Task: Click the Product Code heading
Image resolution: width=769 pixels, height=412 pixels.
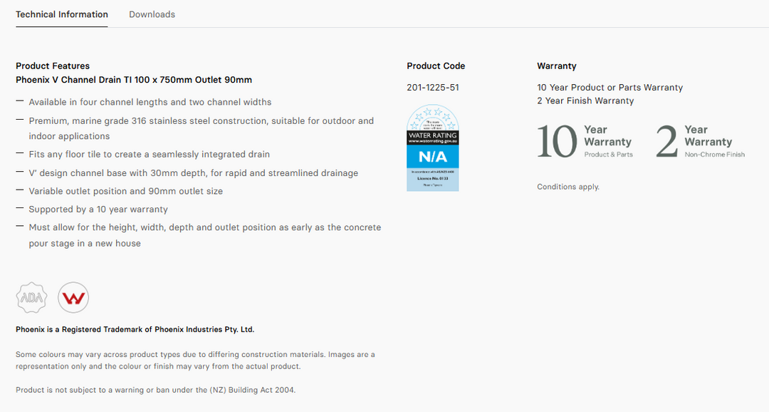Action: tap(436, 66)
